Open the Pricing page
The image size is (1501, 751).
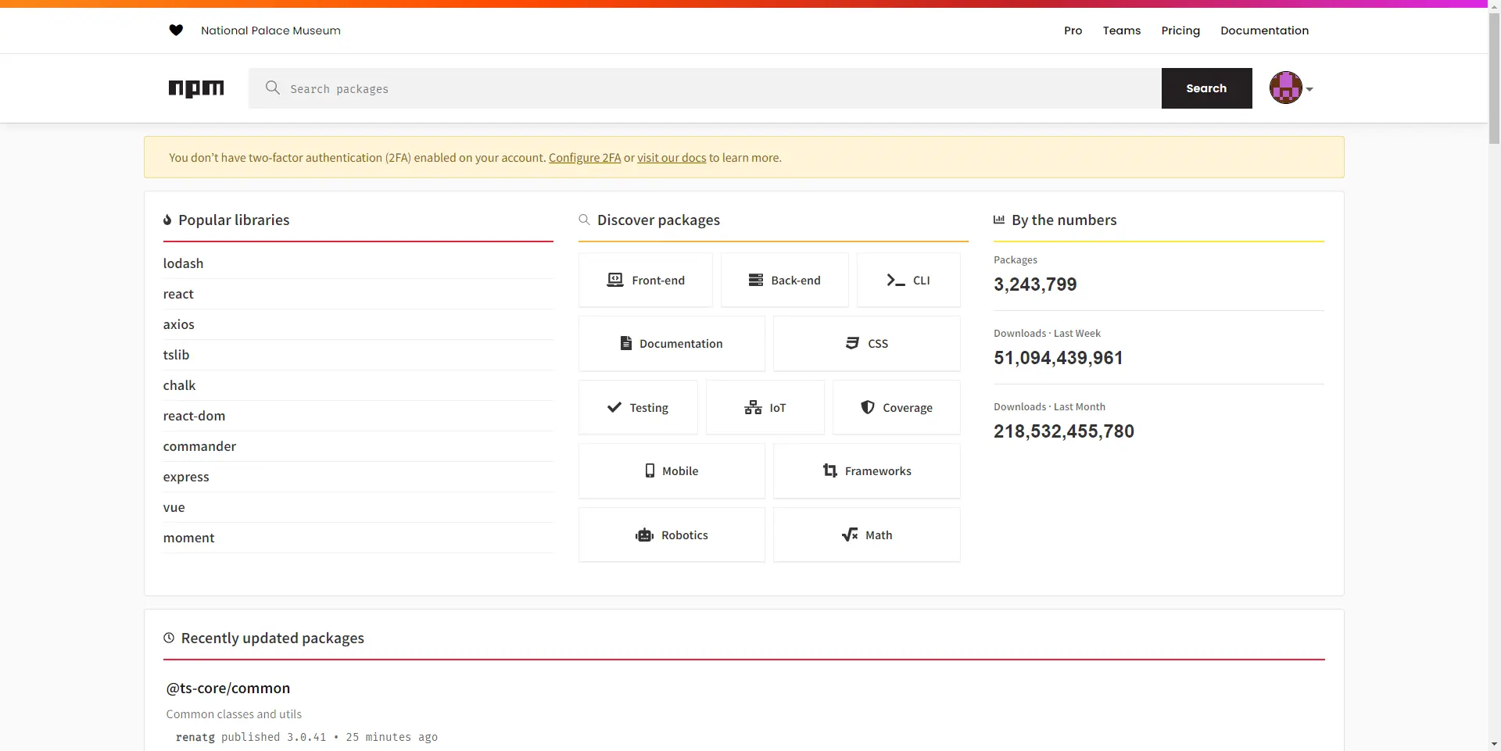click(1180, 30)
